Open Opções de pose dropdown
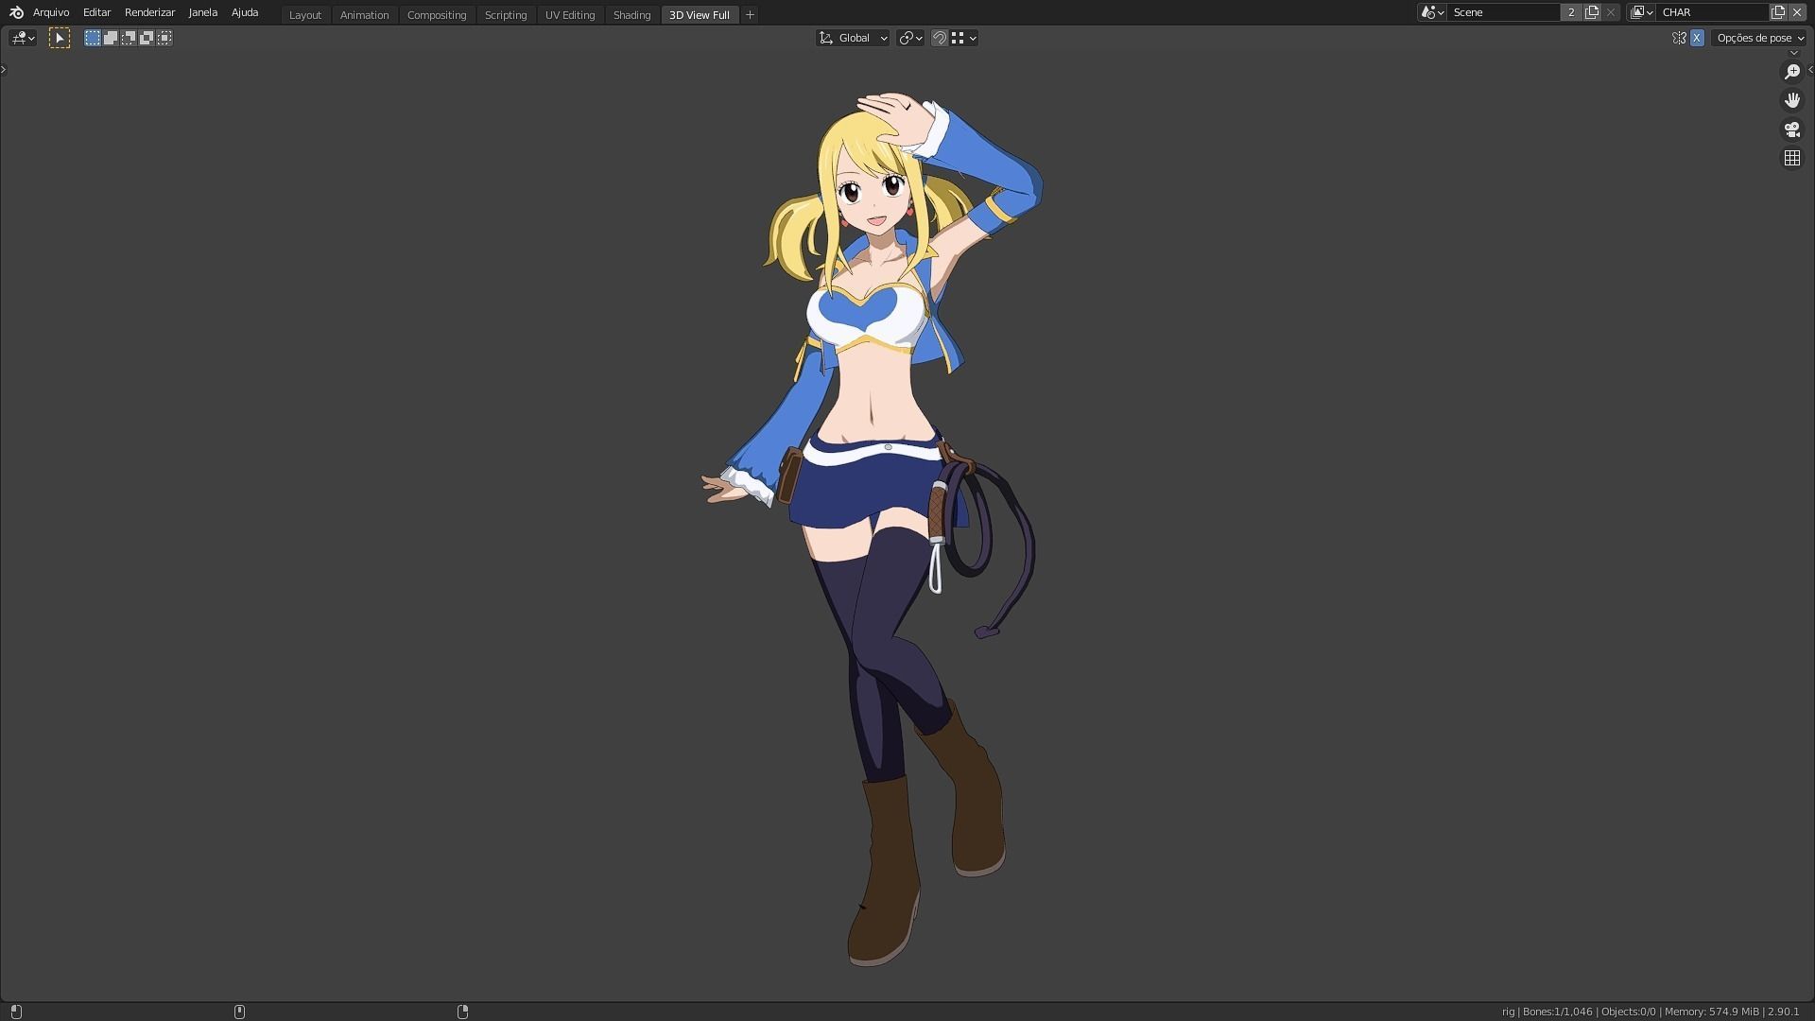Image resolution: width=1815 pixels, height=1021 pixels. pos(1759,38)
